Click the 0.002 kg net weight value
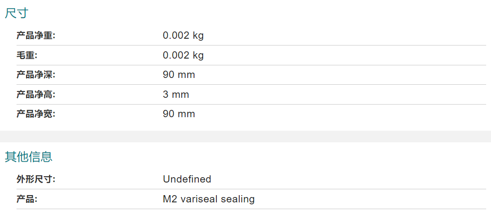This screenshot has height=214, width=491. 183,35
